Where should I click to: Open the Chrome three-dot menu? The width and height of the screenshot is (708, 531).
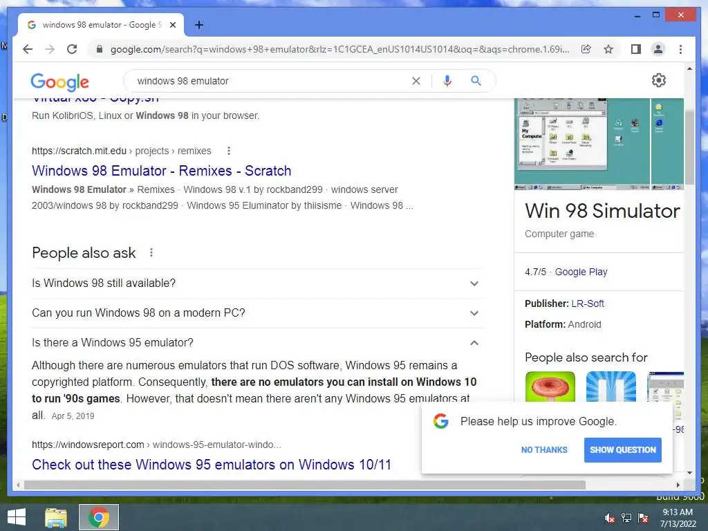tap(680, 49)
